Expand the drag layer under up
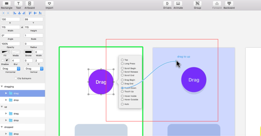This screenshot has height=136, width=261. tap(6, 113)
